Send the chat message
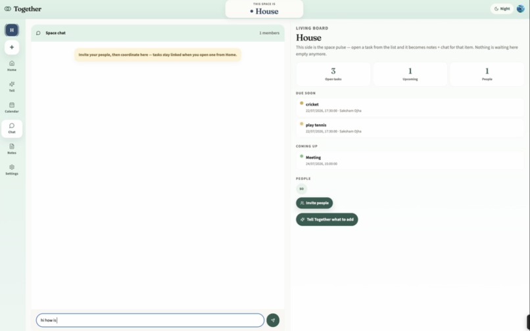Screen dimensions: 530x331 [x=273, y=320]
